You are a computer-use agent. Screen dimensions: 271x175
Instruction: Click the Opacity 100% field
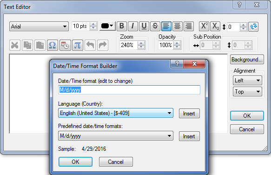[166, 45]
